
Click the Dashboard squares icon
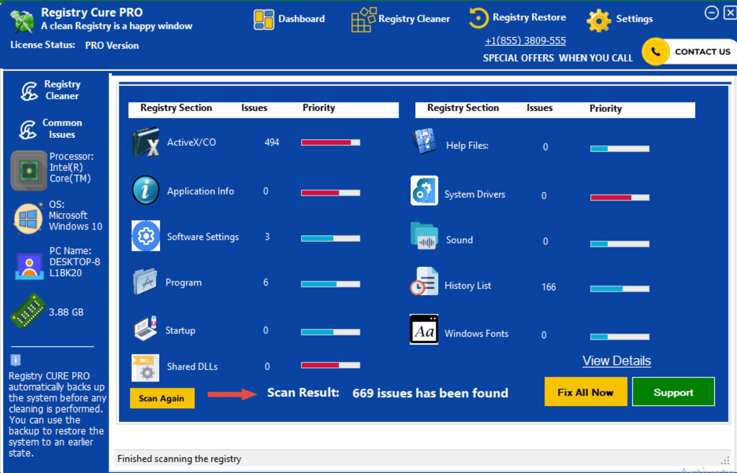pyautogui.click(x=263, y=20)
